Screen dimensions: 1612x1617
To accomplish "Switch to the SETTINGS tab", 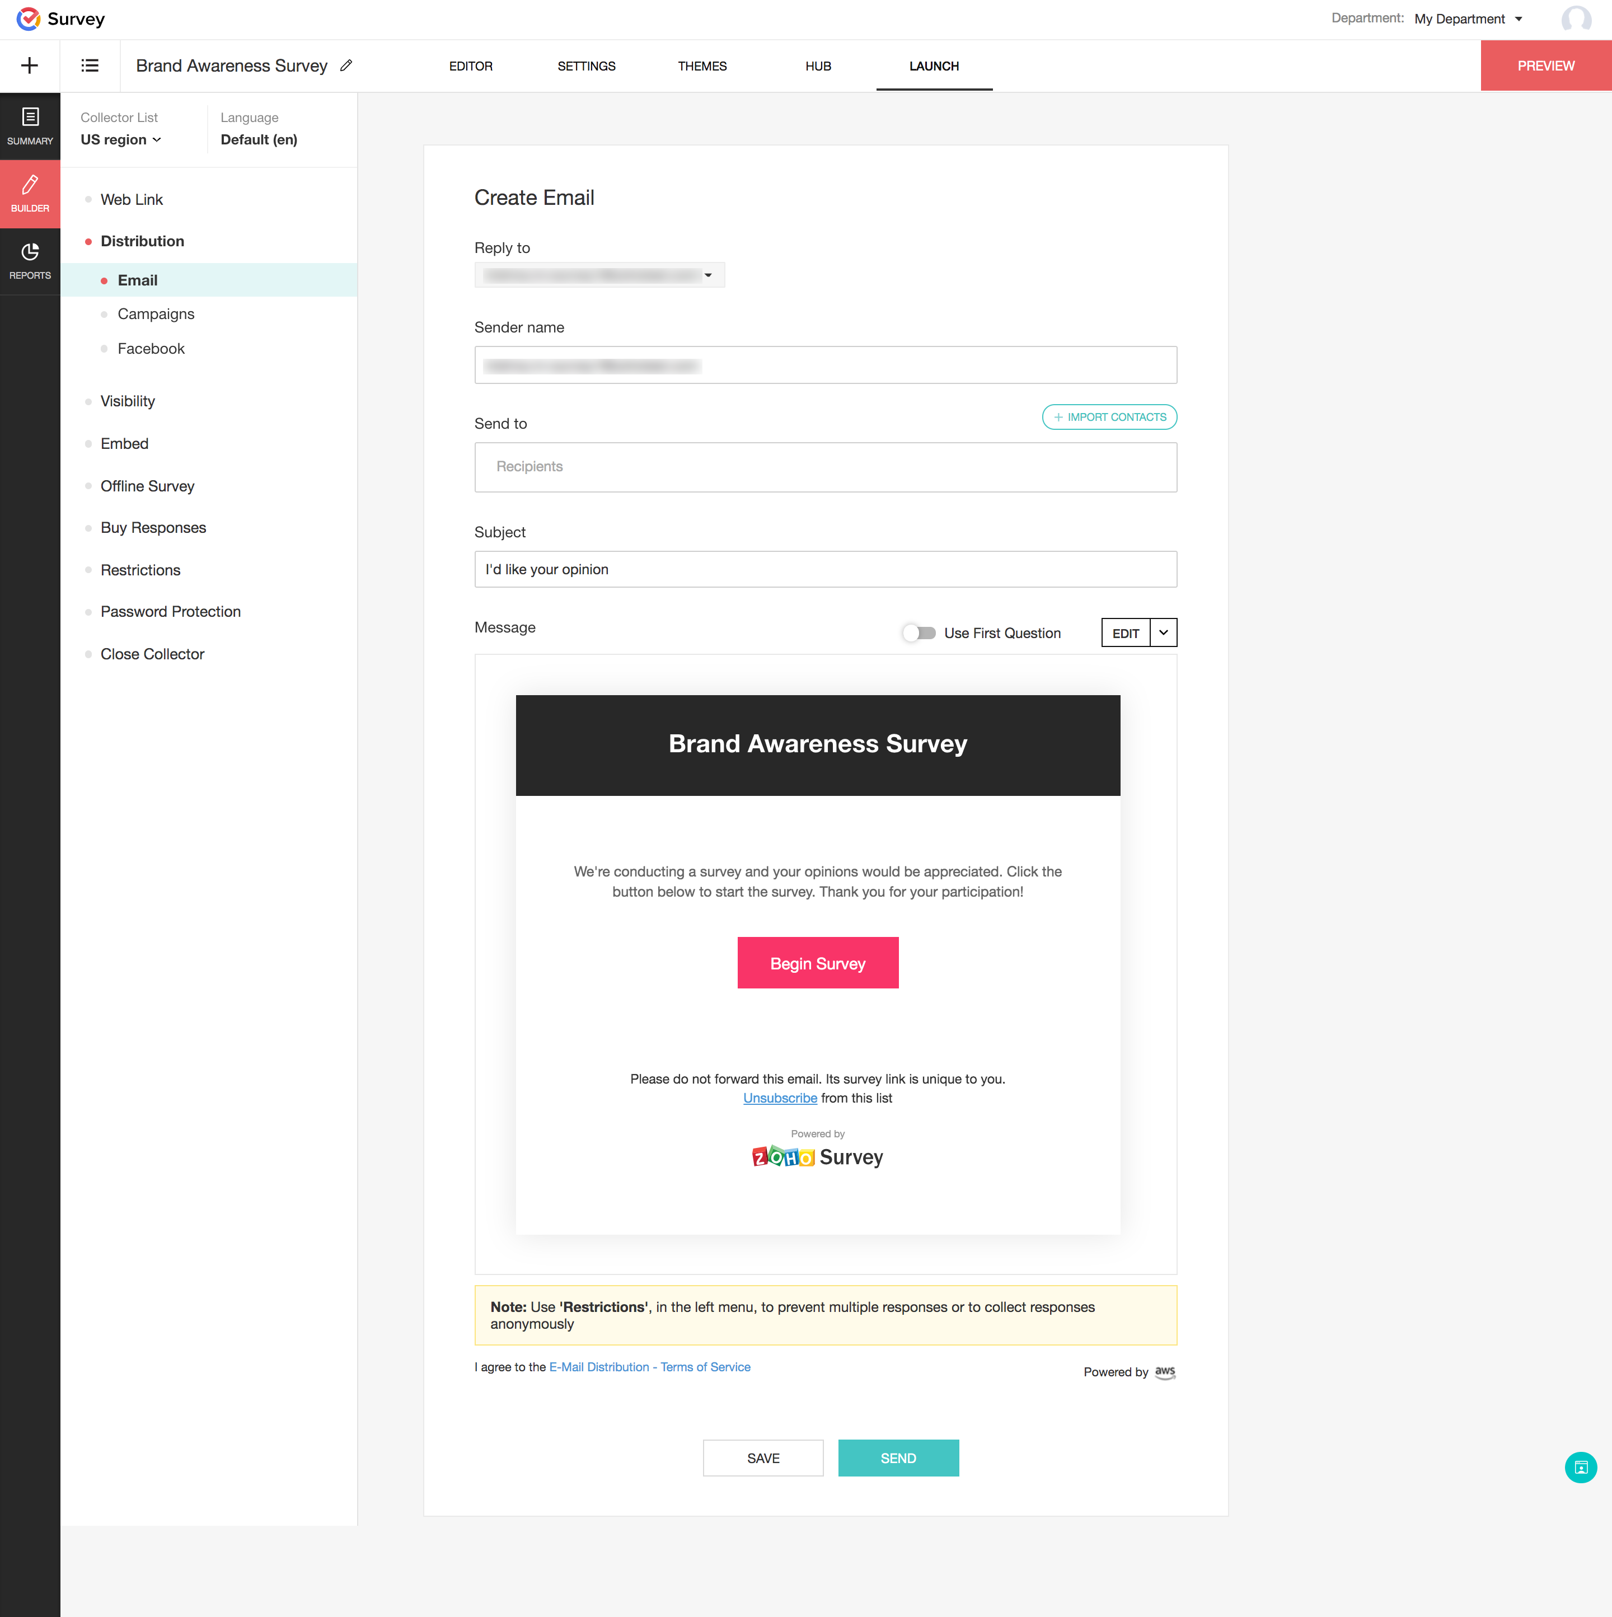I will (x=586, y=65).
